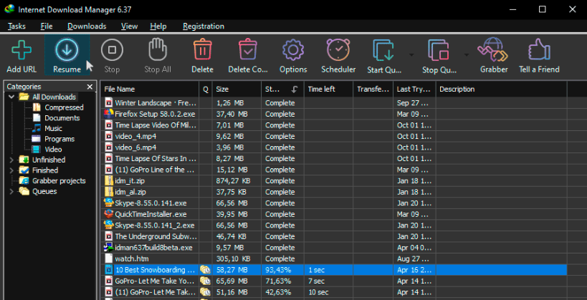Open the View menu
The image size is (587, 300).
click(129, 26)
